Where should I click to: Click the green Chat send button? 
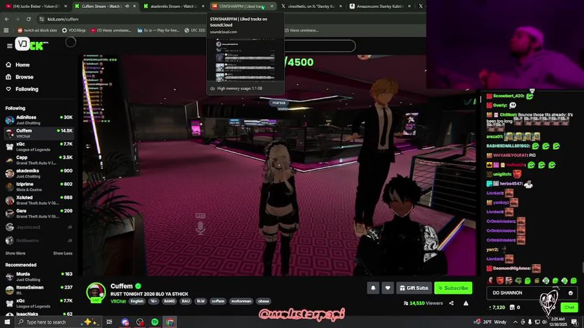(x=569, y=307)
